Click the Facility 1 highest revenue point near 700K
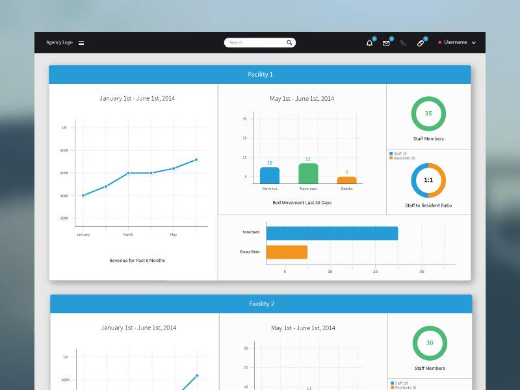 click(x=196, y=160)
